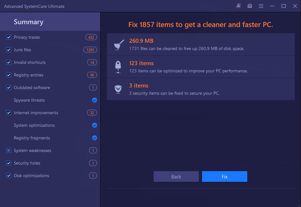Image resolution: width=301 pixels, height=207 pixels.
Task: Open the System optimizations category
Action: pos(34,125)
